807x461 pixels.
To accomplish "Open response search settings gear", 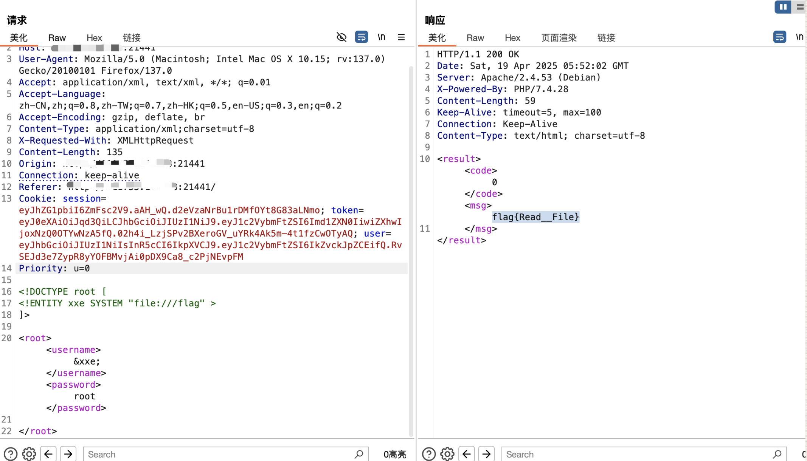I will tap(447, 454).
